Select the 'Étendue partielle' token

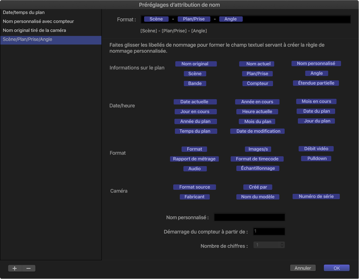[x=316, y=83]
